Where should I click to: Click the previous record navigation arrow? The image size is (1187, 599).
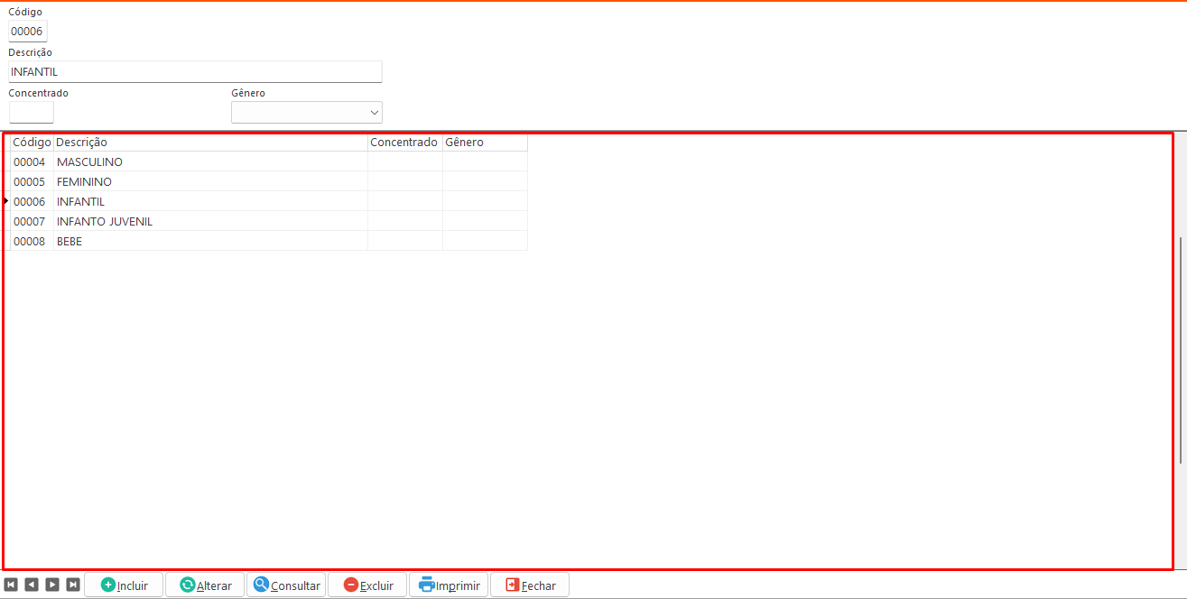tap(32, 585)
